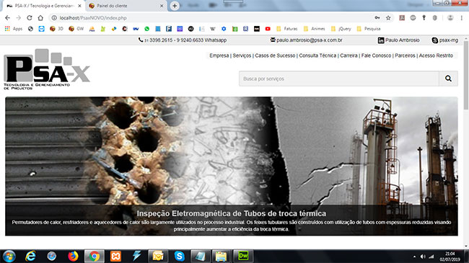469x263 pixels.
Task: Click the Acesso Restrito link
Action: 436,55
